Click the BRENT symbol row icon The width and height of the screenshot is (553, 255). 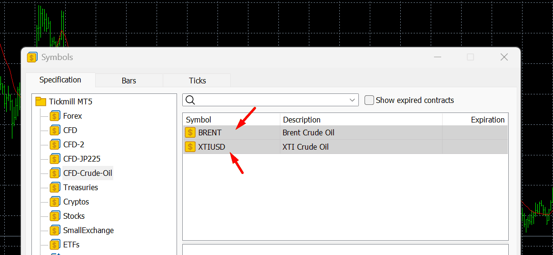190,133
